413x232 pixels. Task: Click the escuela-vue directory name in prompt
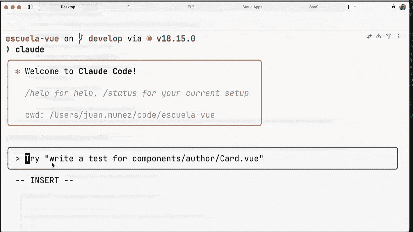pos(32,39)
